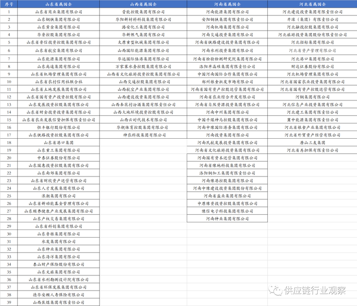
Task: Click the 序号 header cell
Action: 9,4
